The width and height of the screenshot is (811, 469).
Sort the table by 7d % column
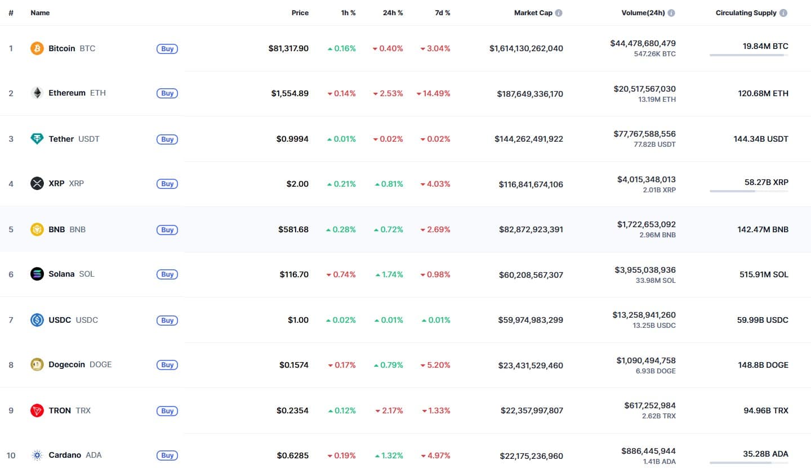click(x=442, y=13)
